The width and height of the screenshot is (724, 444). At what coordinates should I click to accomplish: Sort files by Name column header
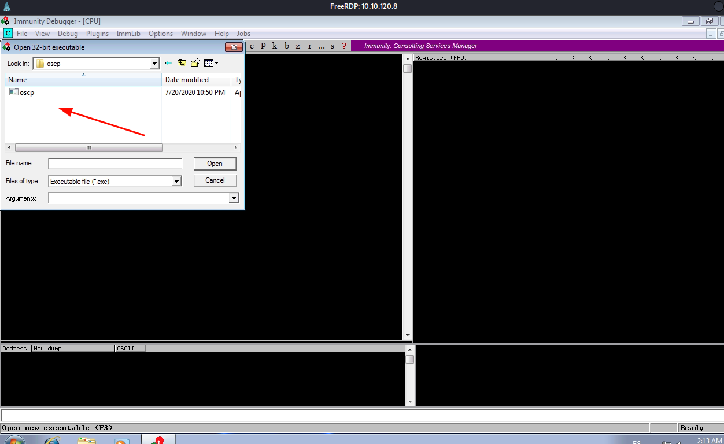(x=83, y=80)
